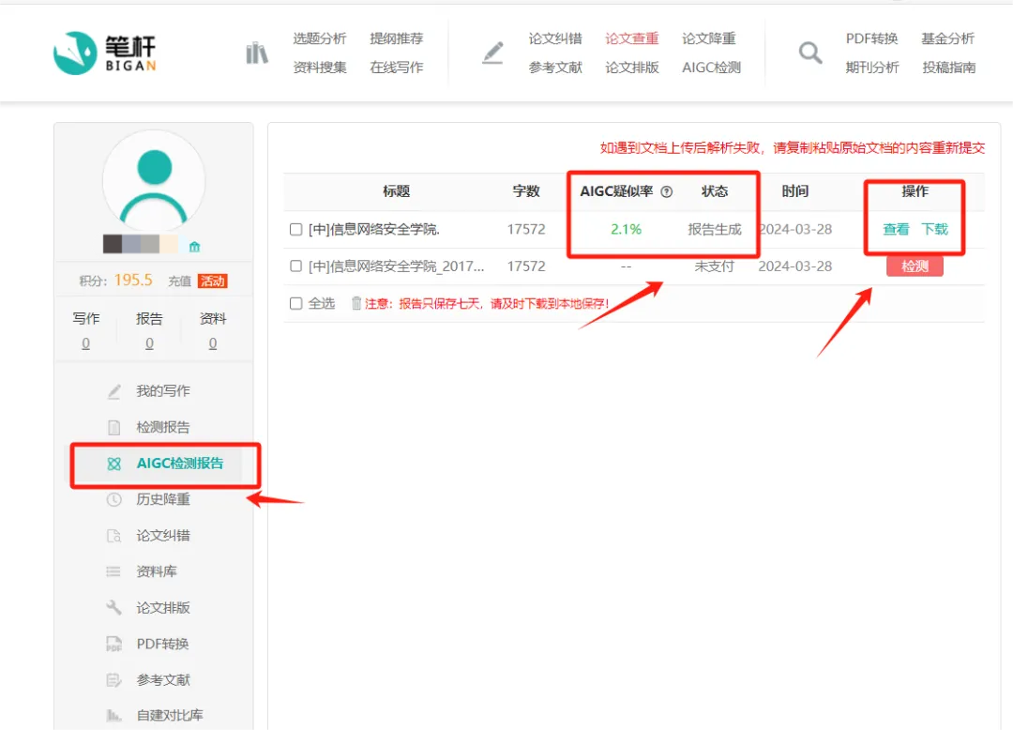Click the user avatar picture
The height and width of the screenshot is (730, 1013).
coord(154,180)
